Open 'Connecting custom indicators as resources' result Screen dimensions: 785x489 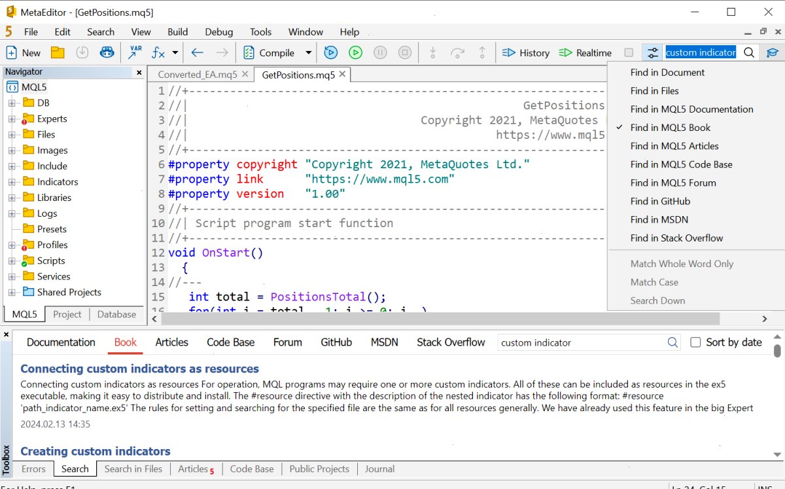click(x=139, y=369)
